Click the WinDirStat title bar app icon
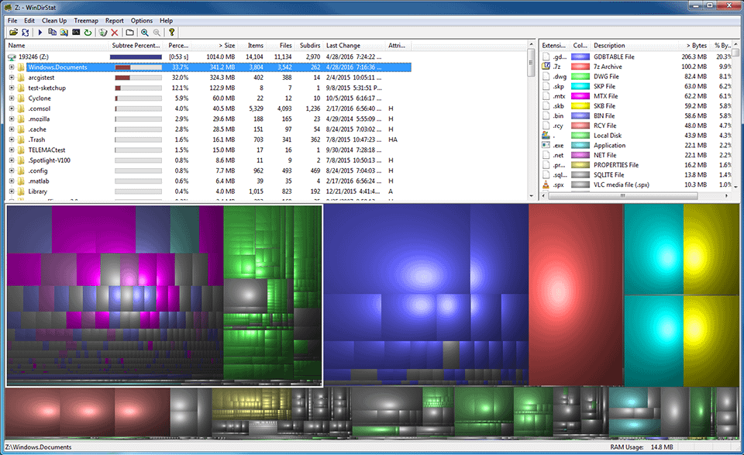The image size is (744, 455). [8, 8]
